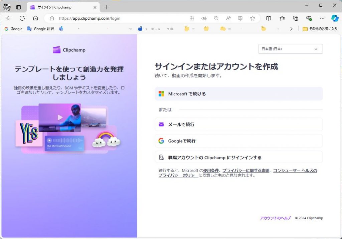Open the browser profile avatar

tap(7, 7)
